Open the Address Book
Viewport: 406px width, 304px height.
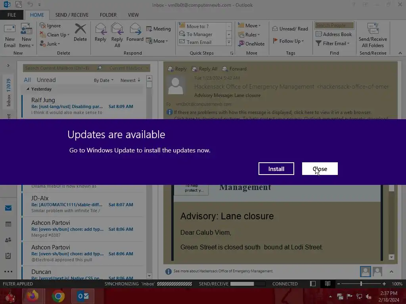click(x=333, y=34)
